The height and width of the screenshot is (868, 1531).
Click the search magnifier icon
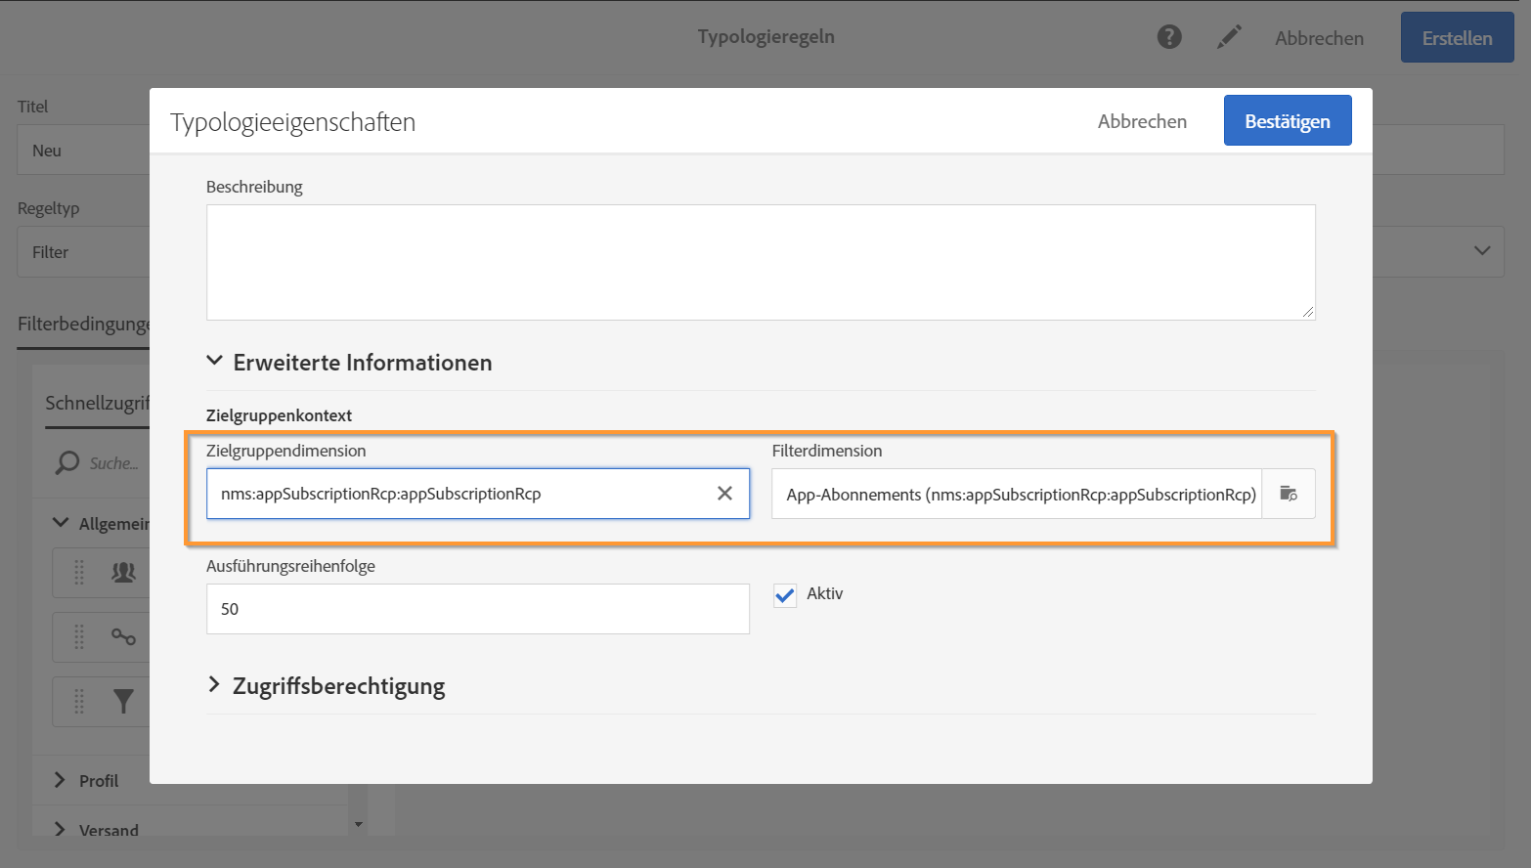coord(67,462)
